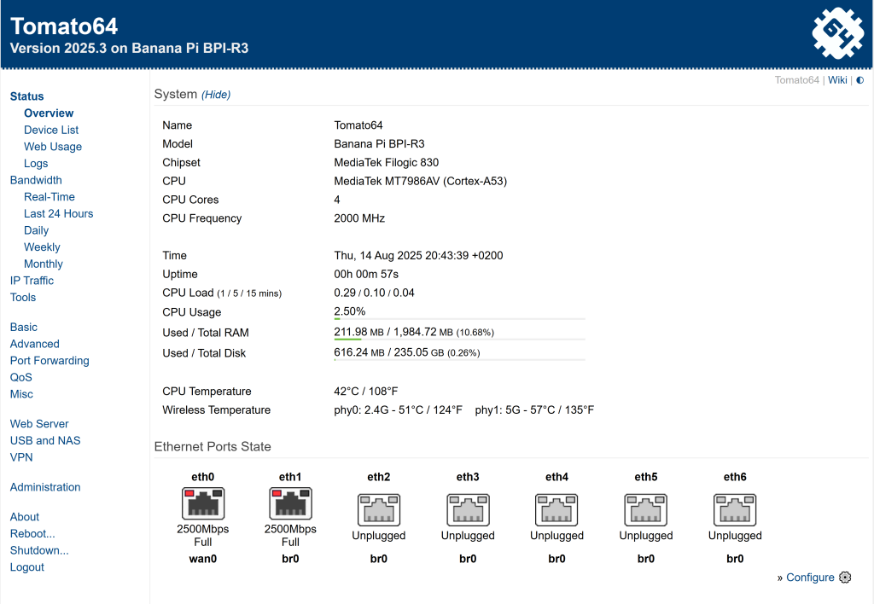Open Last 24 Hours bandwidth
The image size is (874, 604).
click(x=59, y=213)
